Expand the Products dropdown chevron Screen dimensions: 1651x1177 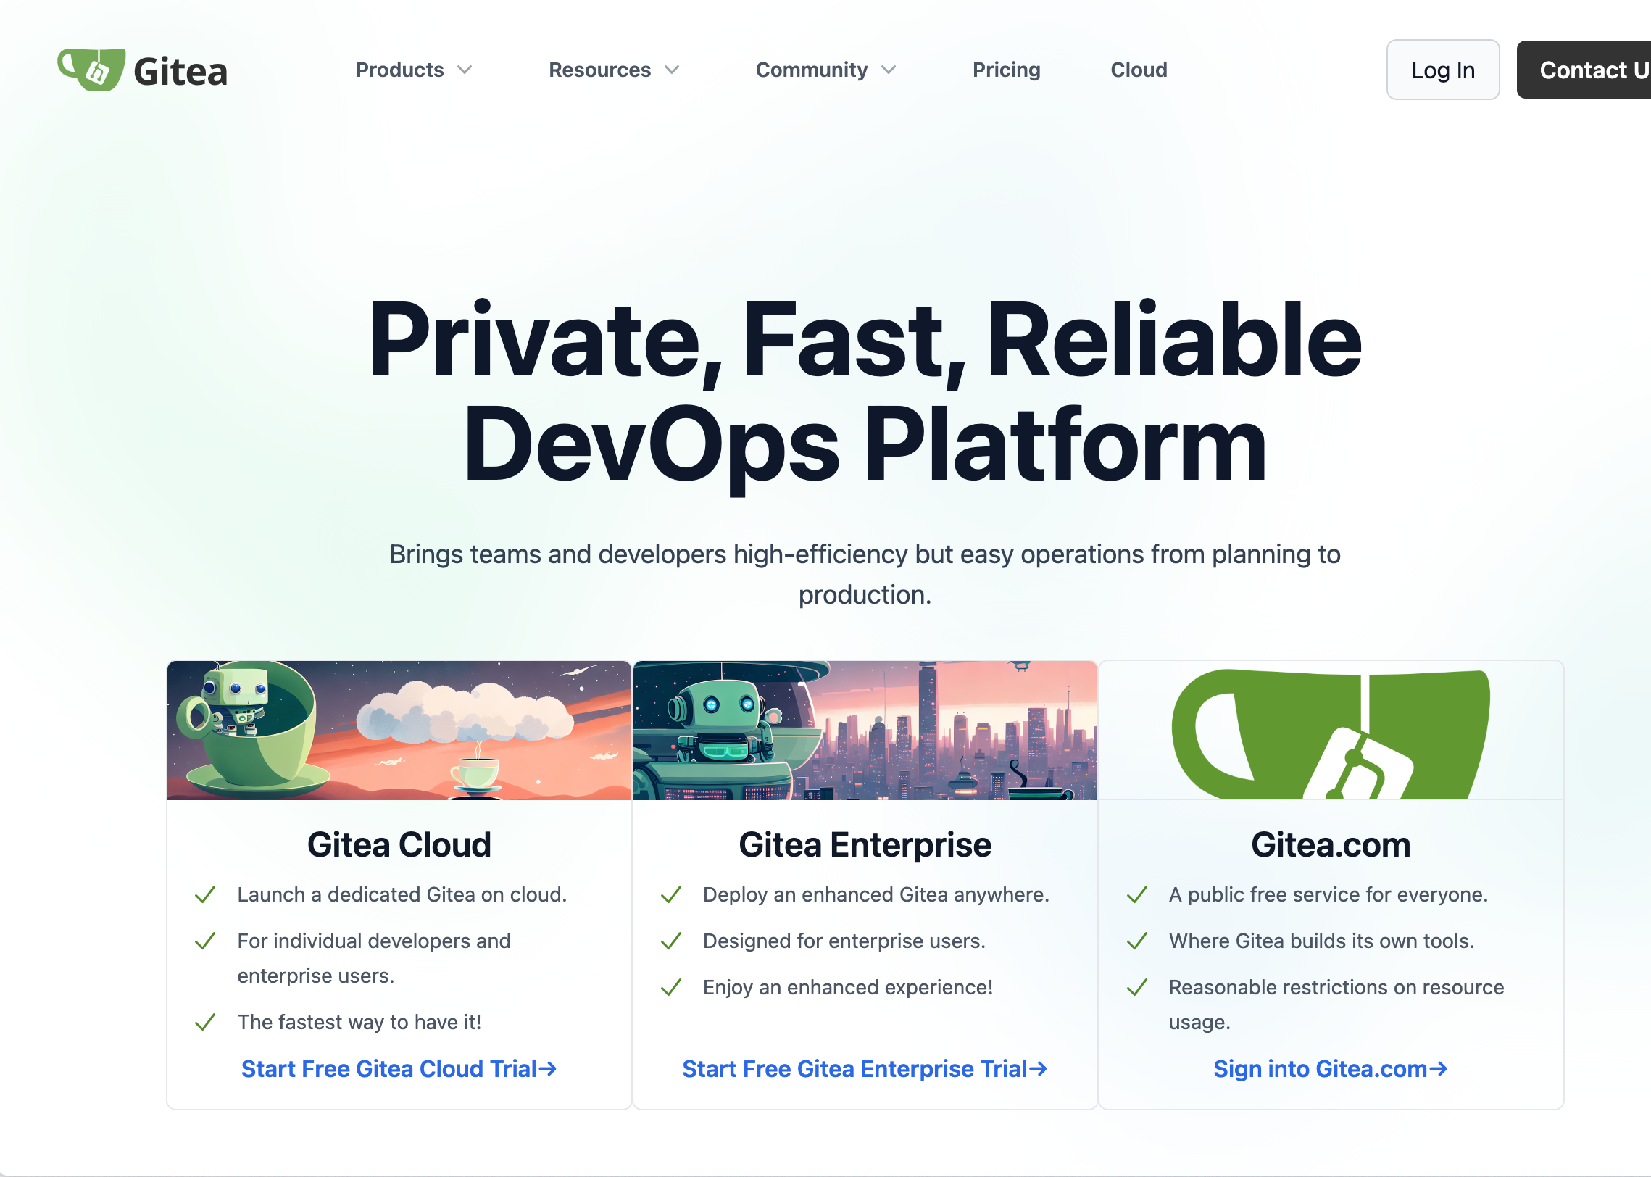coord(465,70)
